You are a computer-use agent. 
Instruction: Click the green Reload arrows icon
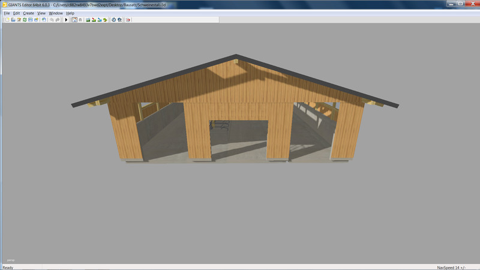pos(25,20)
